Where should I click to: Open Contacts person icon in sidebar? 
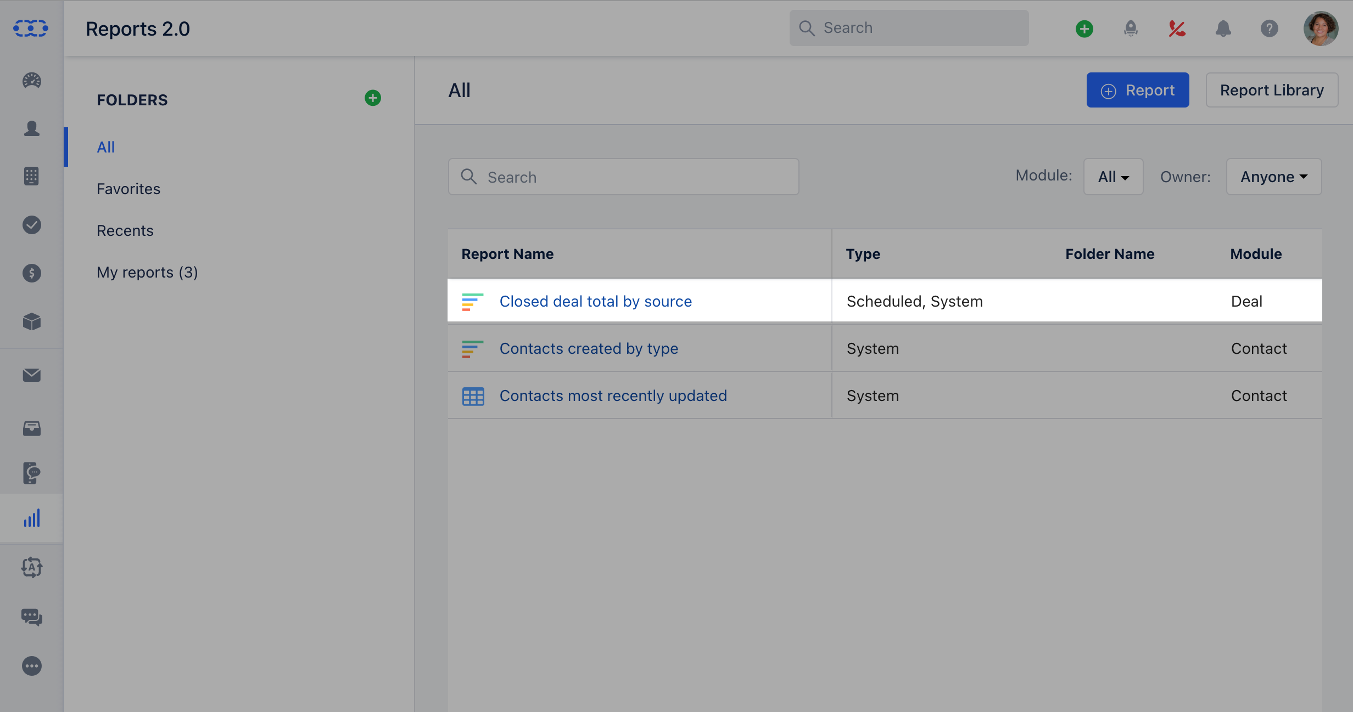(x=31, y=128)
